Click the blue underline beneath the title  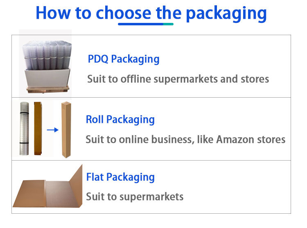point(146,24)
